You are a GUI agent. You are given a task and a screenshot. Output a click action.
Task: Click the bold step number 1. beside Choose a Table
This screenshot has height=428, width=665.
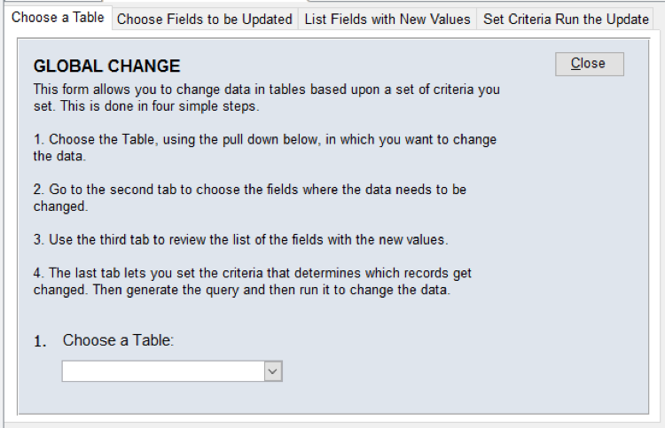pos(40,342)
